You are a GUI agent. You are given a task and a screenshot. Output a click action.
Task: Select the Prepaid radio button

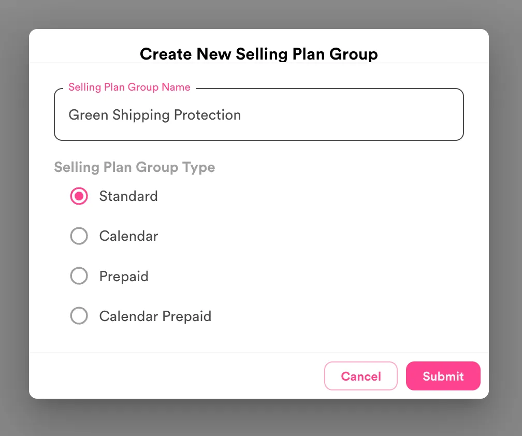point(79,276)
